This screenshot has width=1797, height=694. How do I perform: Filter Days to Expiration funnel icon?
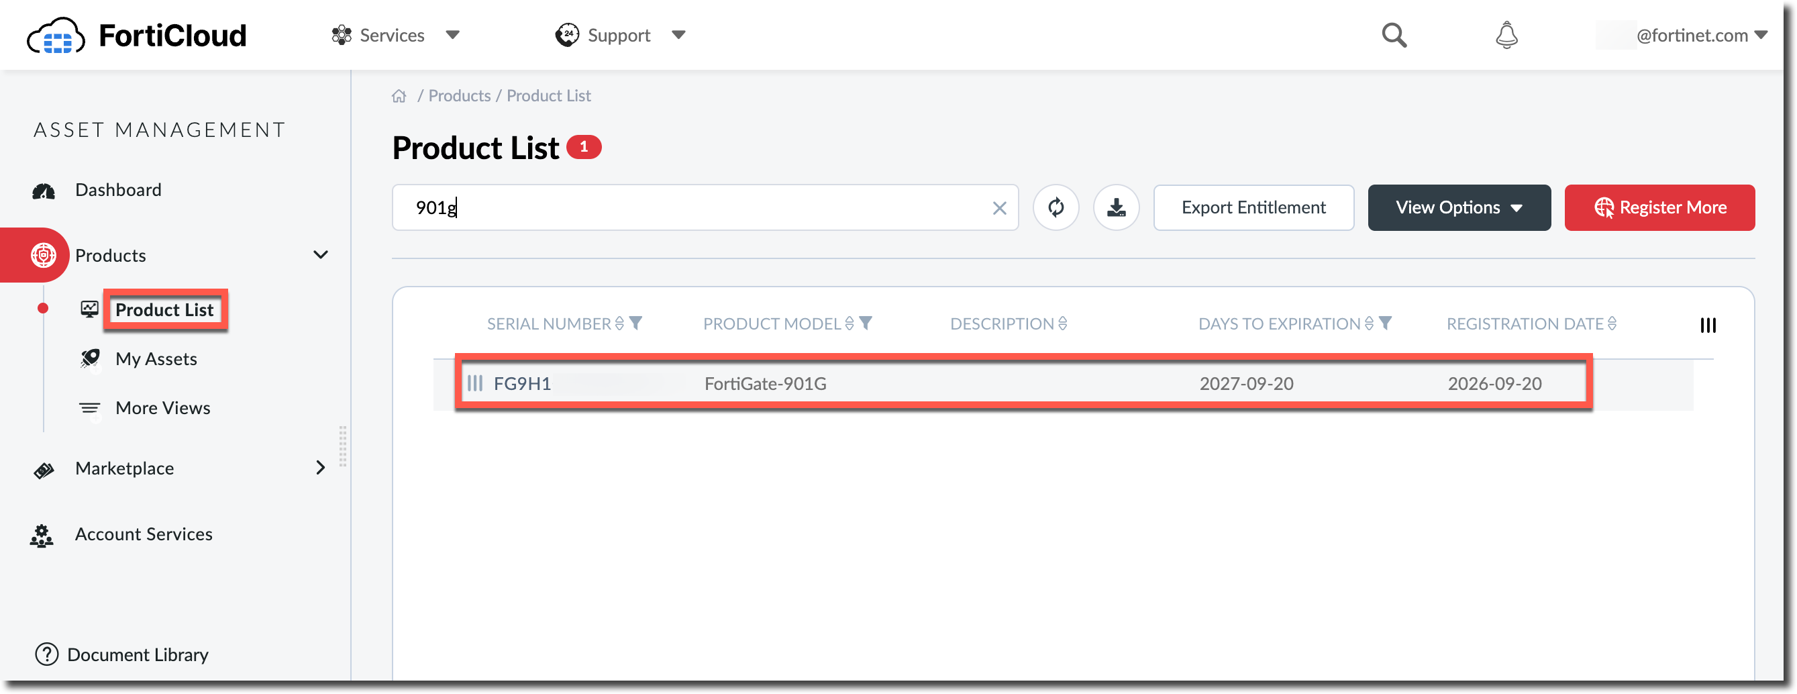[x=1385, y=324]
